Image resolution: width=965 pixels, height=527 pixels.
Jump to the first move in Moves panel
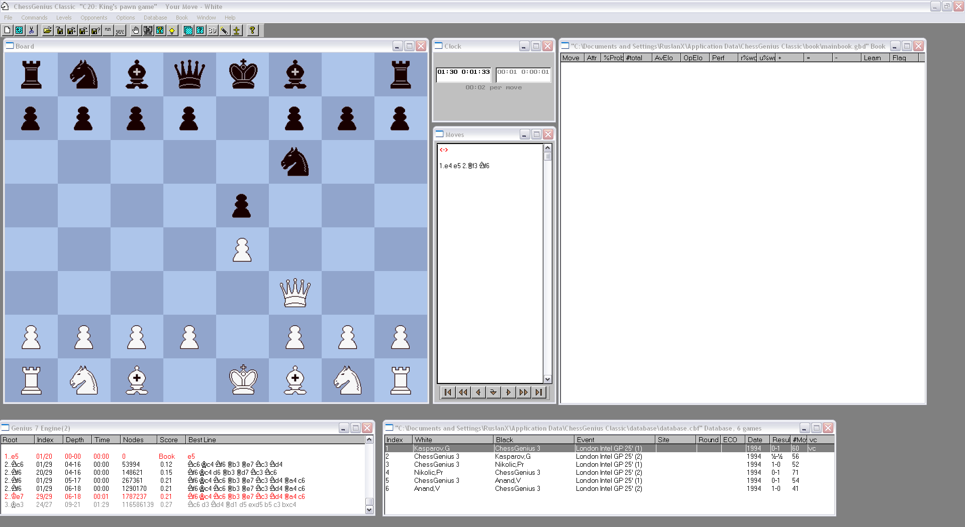448,392
